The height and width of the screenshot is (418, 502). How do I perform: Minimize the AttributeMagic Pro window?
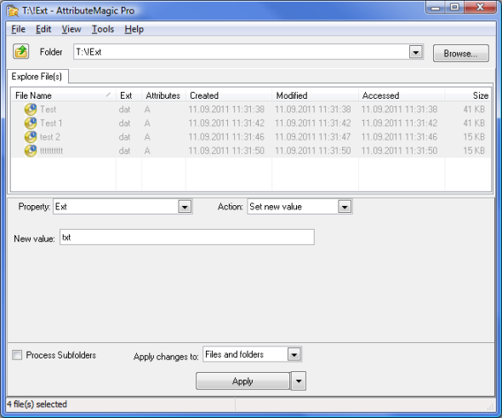click(436, 8)
